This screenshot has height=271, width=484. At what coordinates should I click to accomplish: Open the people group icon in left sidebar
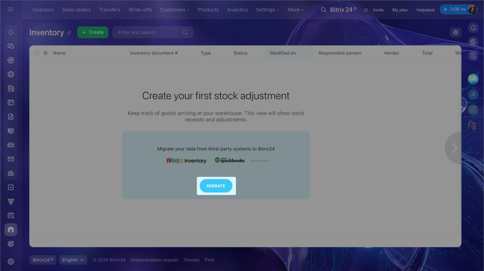(11, 173)
